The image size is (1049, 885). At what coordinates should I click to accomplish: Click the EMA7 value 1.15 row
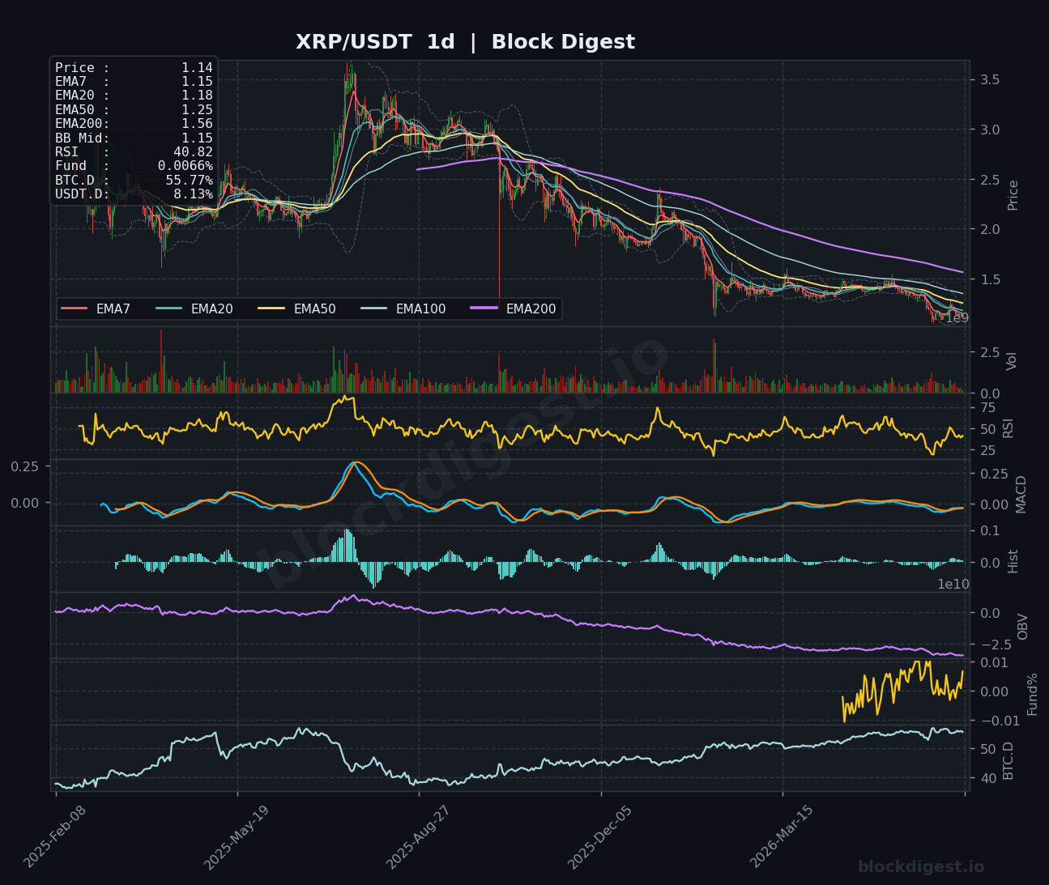point(134,81)
